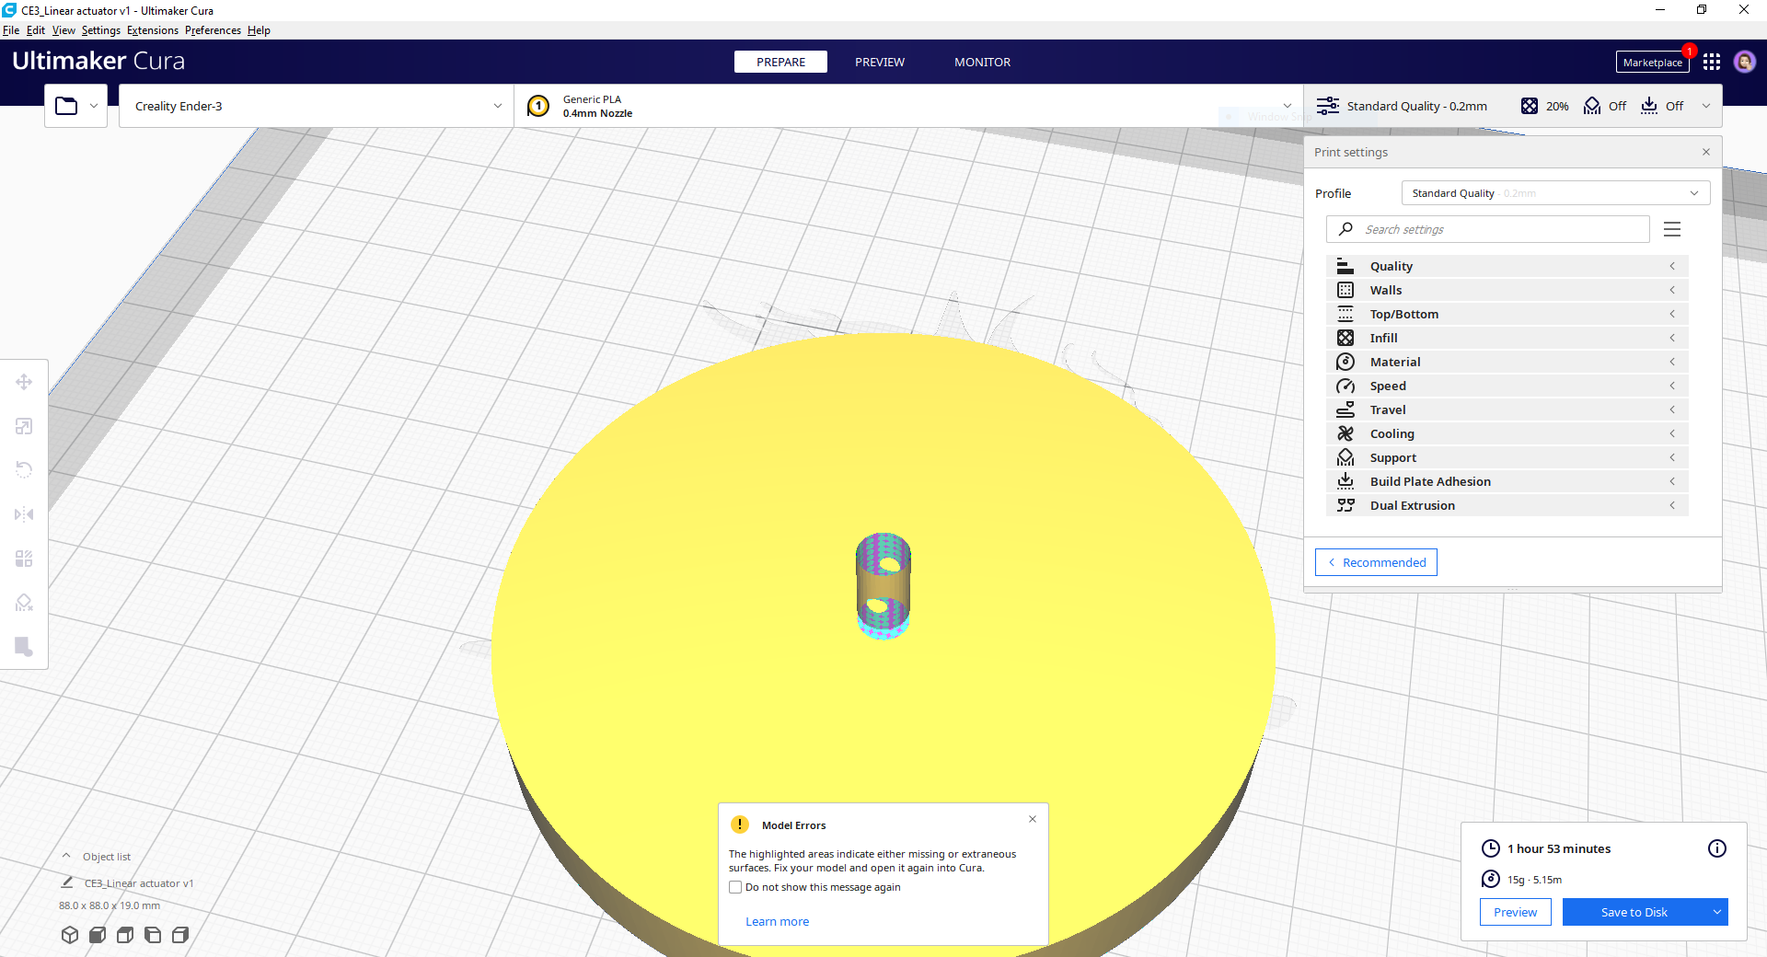Select the Move tool
This screenshot has width=1767, height=957.
(x=24, y=382)
